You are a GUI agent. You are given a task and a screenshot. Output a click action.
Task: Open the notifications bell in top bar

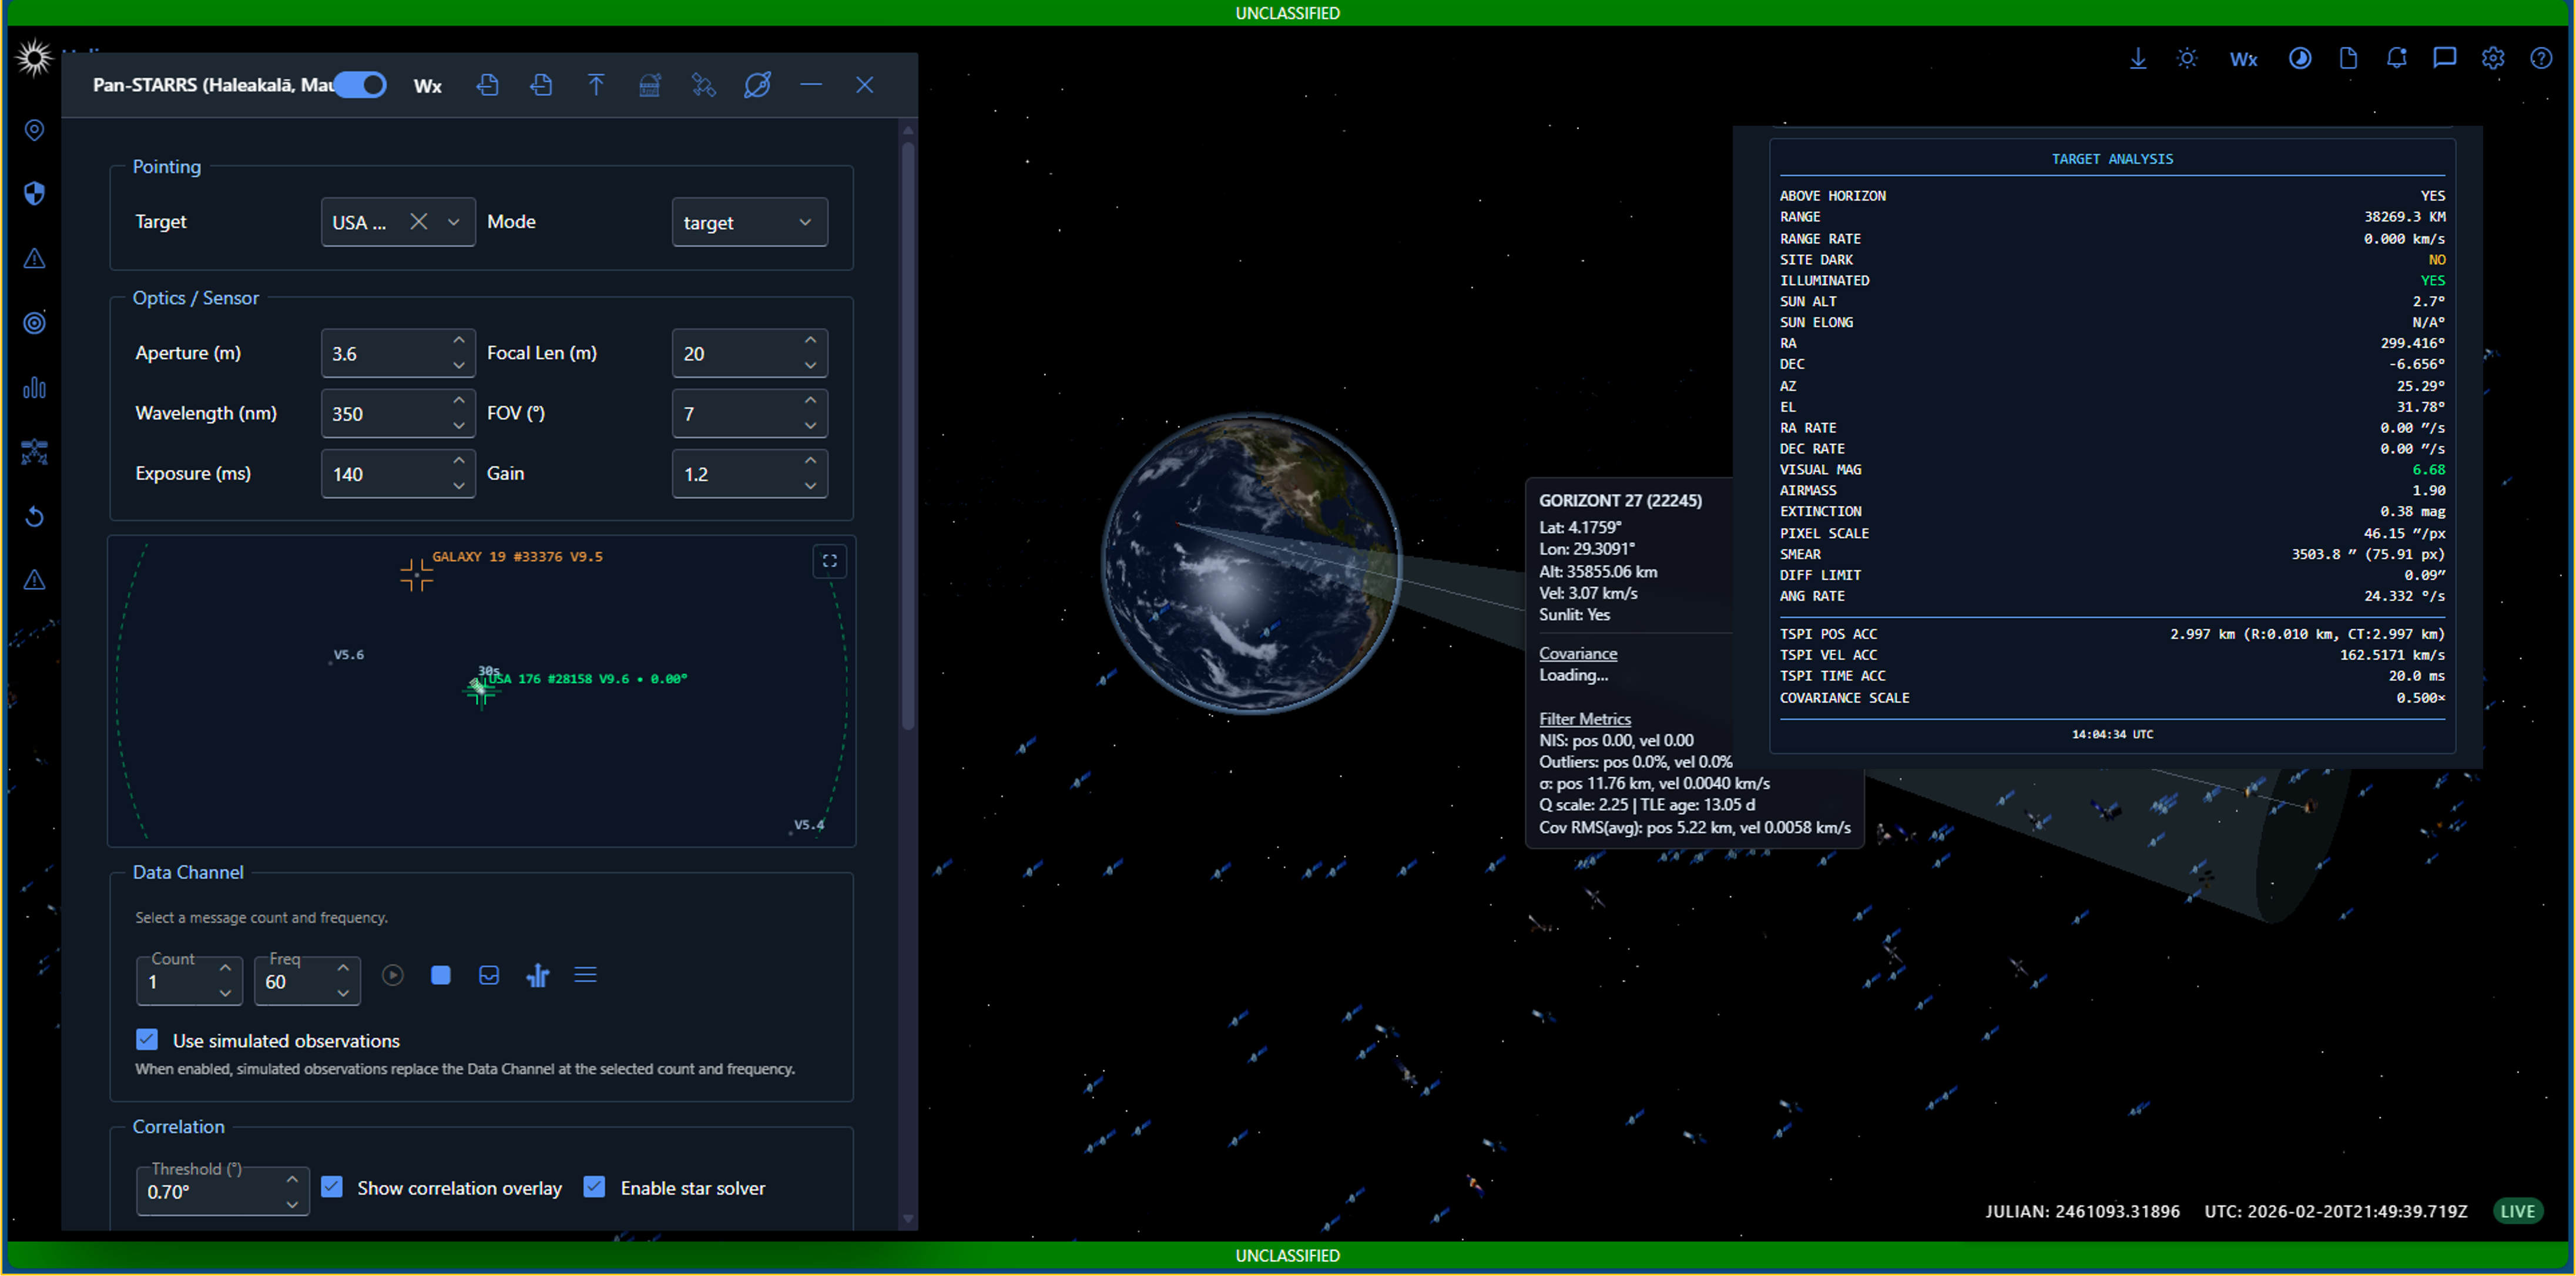[x=2396, y=59]
